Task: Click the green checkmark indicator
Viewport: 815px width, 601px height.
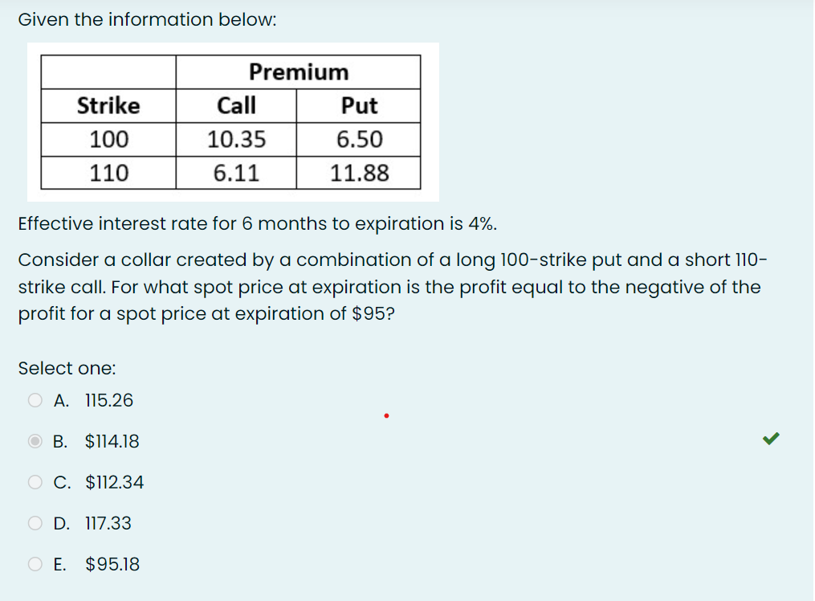Action: click(x=769, y=438)
